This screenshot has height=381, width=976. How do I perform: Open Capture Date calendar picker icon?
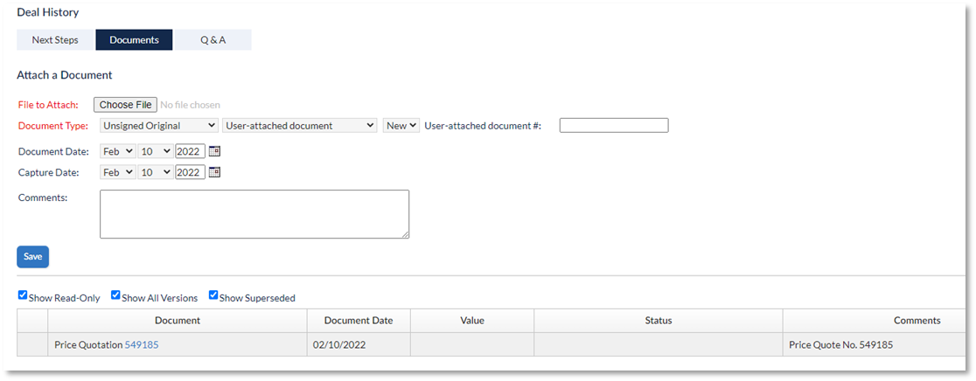[215, 173]
